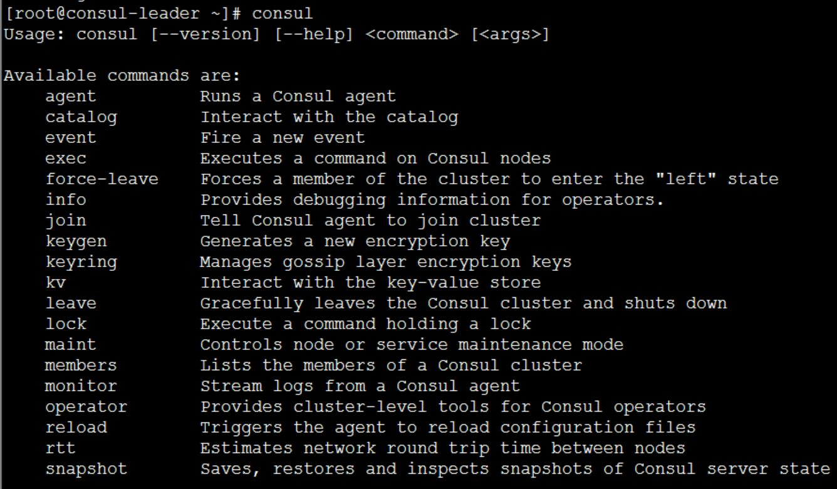Click the "join" command name

click(x=66, y=221)
